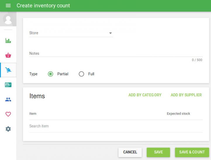Open Items via shopping basket icon
The height and width of the screenshot is (160, 211).
(8, 55)
